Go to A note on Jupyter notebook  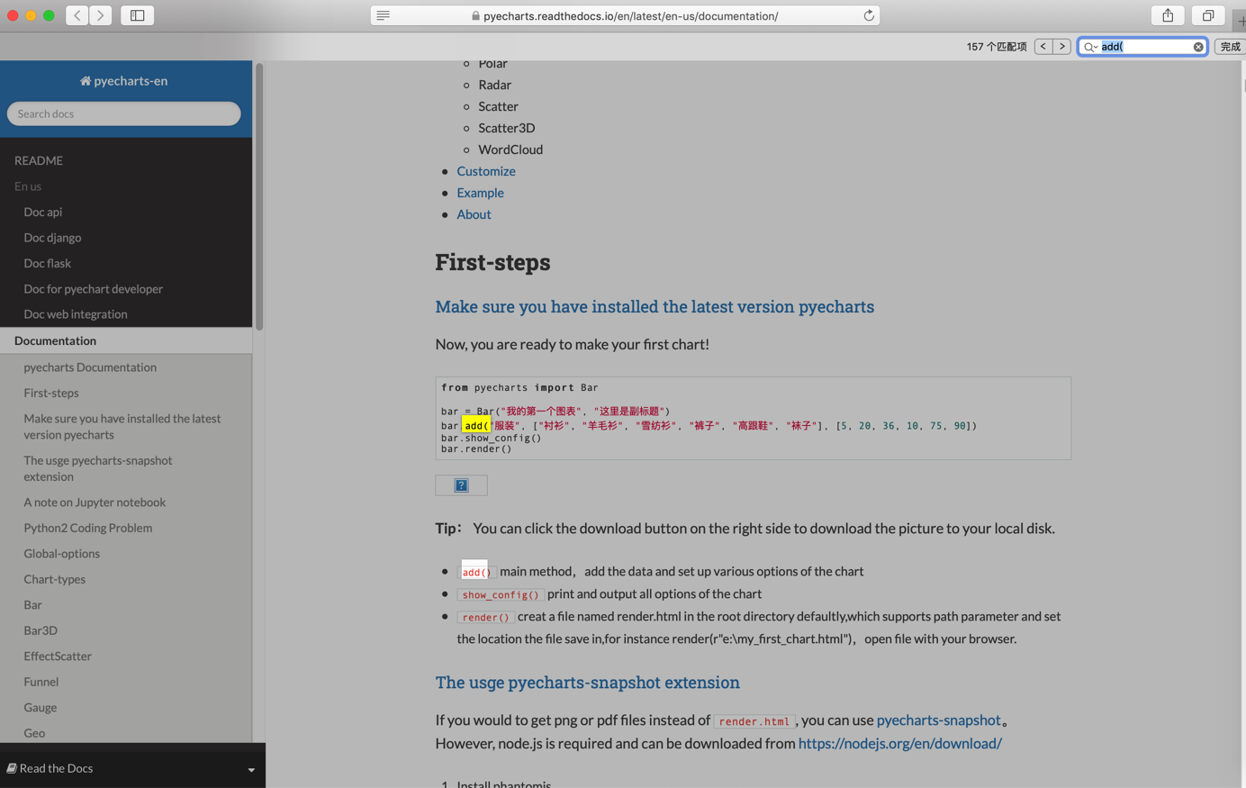pyautogui.click(x=95, y=503)
